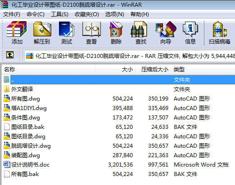
Task: Click size value 287,840
Action: (x=123, y=155)
